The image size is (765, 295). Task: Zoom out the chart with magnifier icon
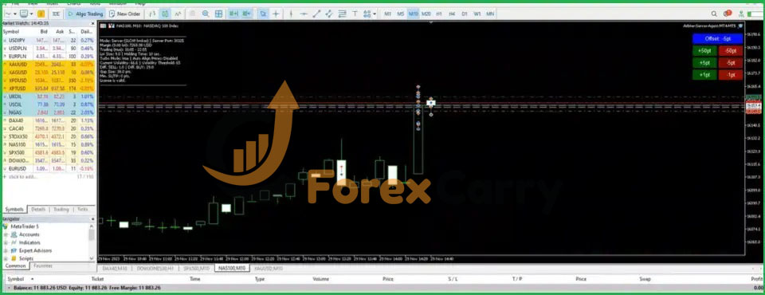coord(206,14)
